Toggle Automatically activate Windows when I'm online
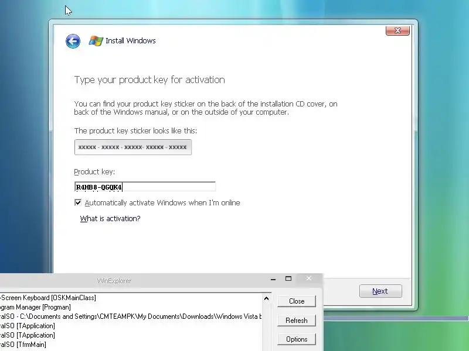Image resolution: width=469 pixels, height=351 pixels. pos(78,202)
